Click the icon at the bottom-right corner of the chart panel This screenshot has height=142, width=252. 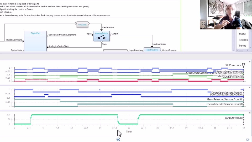click(x=248, y=139)
